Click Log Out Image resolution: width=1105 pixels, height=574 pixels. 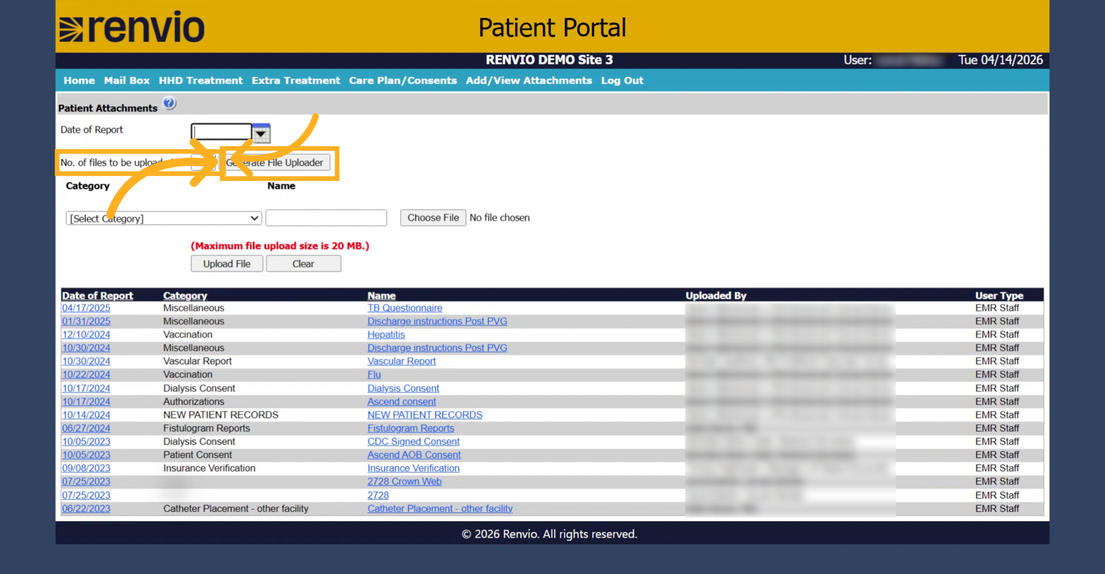click(x=622, y=81)
